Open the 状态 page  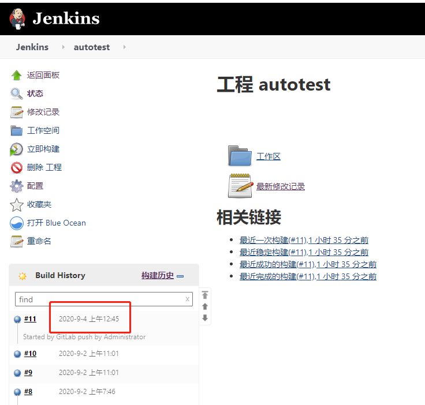click(35, 93)
